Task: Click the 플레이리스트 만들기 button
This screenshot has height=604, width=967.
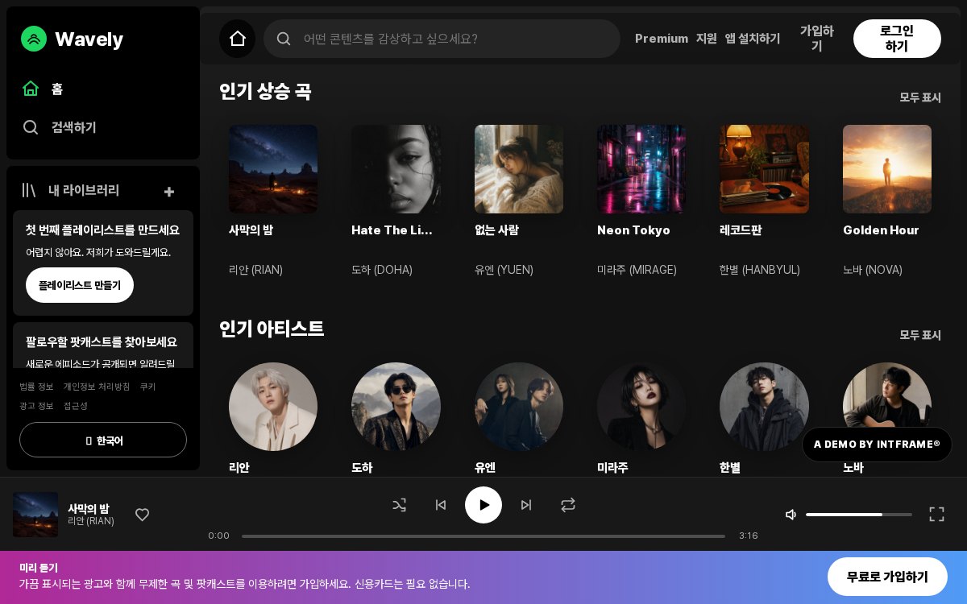Action: tap(80, 285)
